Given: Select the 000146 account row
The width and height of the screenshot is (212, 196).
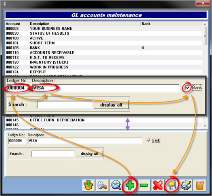Looking at the screenshot, I should [103, 125].
